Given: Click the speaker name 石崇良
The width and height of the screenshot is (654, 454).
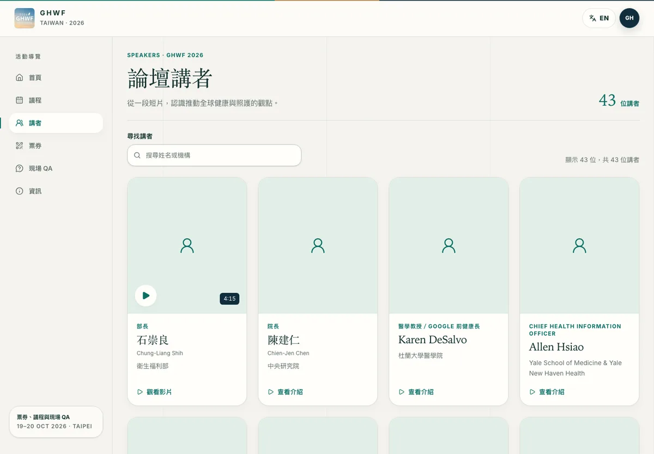Looking at the screenshot, I should (153, 340).
